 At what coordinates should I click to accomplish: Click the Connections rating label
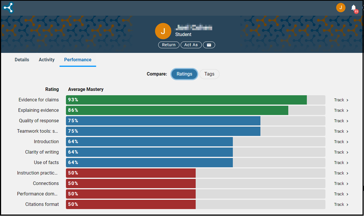click(x=46, y=184)
